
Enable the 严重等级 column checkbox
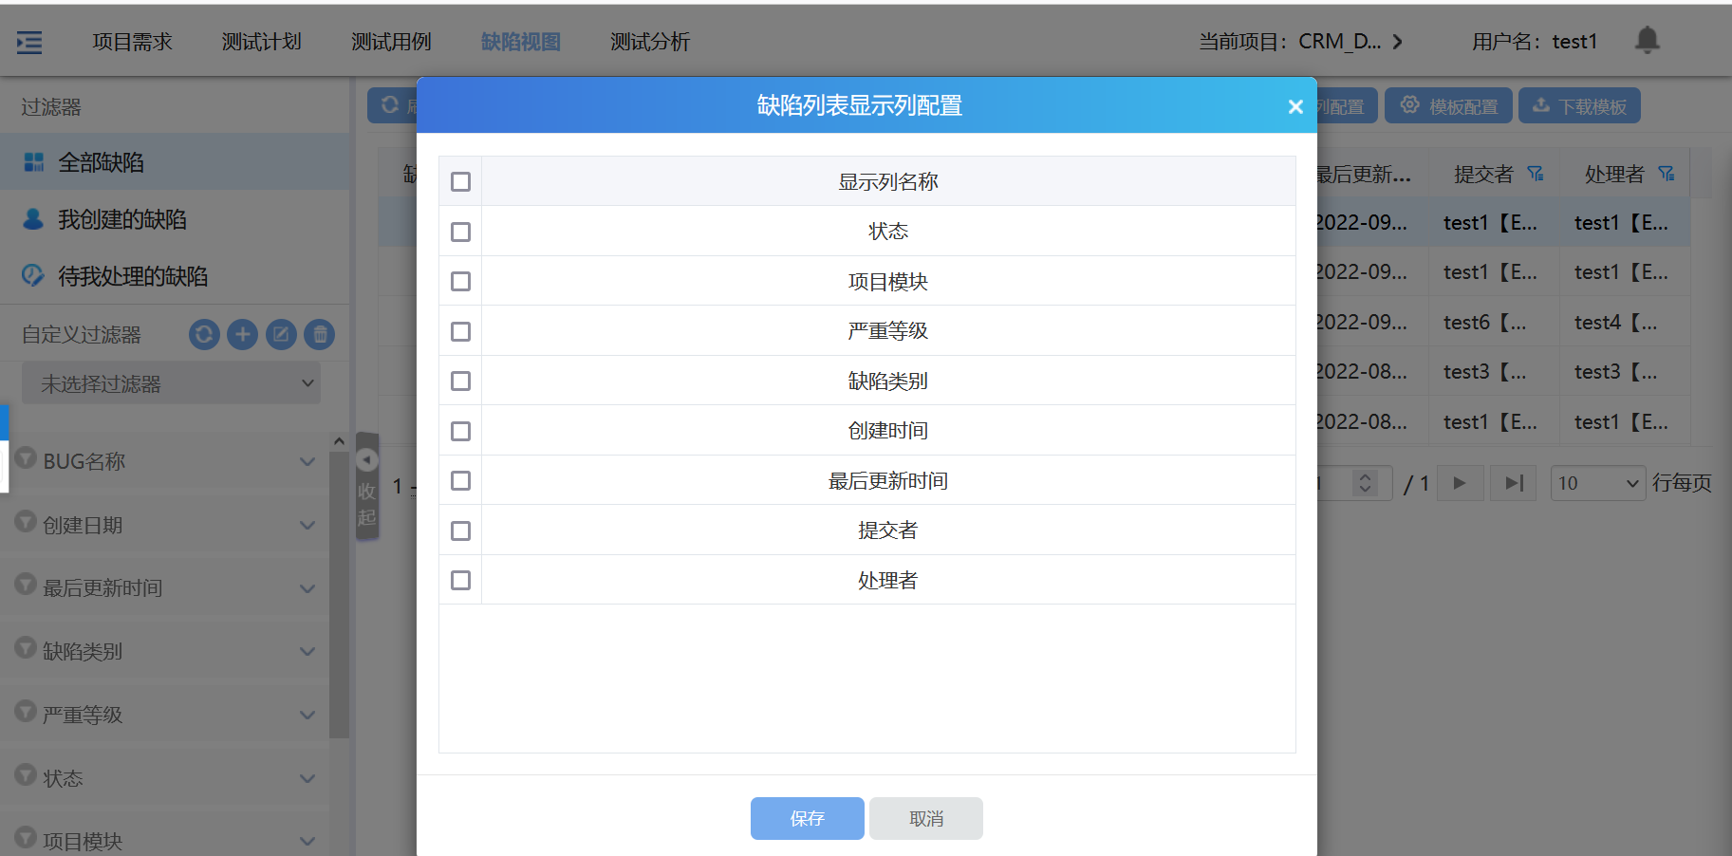click(x=460, y=331)
